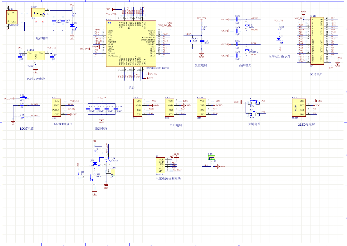Click the J-Link OB接口 label

point(63,124)
